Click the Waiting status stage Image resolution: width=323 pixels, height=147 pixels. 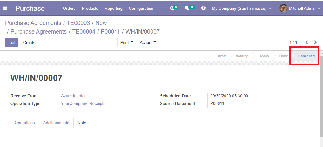coord(242,56)
